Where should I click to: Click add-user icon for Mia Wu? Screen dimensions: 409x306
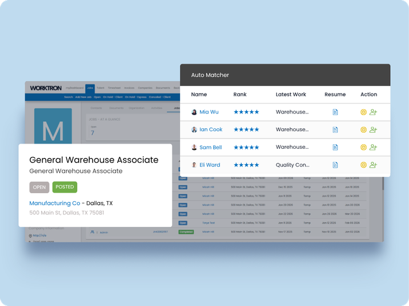[x=374, y=112]
